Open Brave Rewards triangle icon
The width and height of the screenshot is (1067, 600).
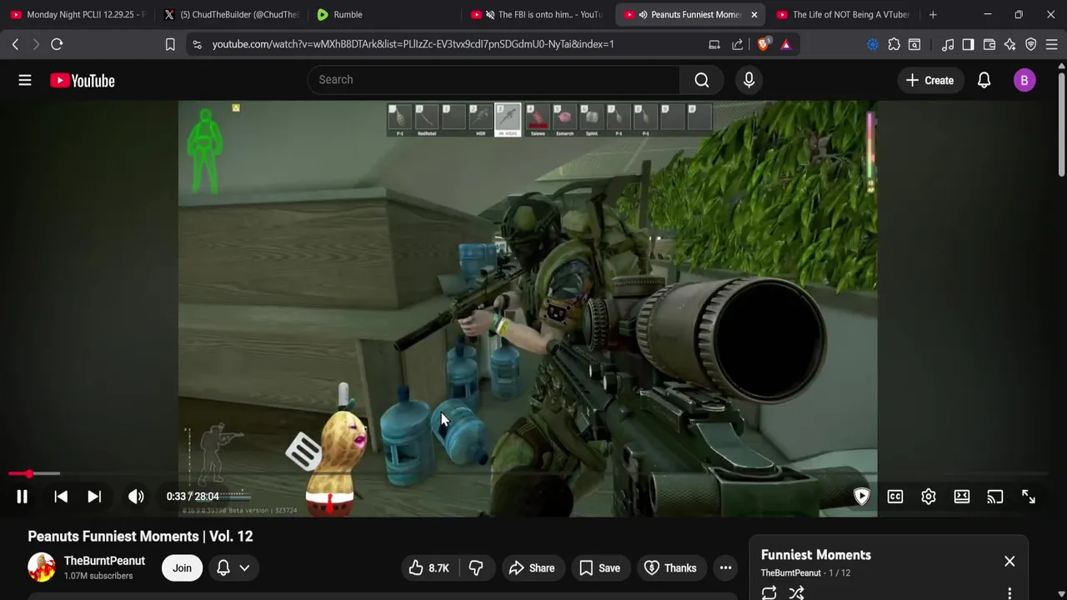tap(786, 44)
